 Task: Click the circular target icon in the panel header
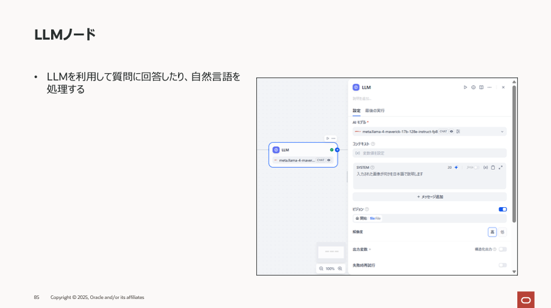[x=473, y=87]
